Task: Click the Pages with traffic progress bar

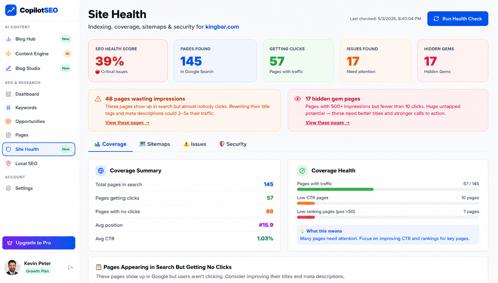Action: 388,189
